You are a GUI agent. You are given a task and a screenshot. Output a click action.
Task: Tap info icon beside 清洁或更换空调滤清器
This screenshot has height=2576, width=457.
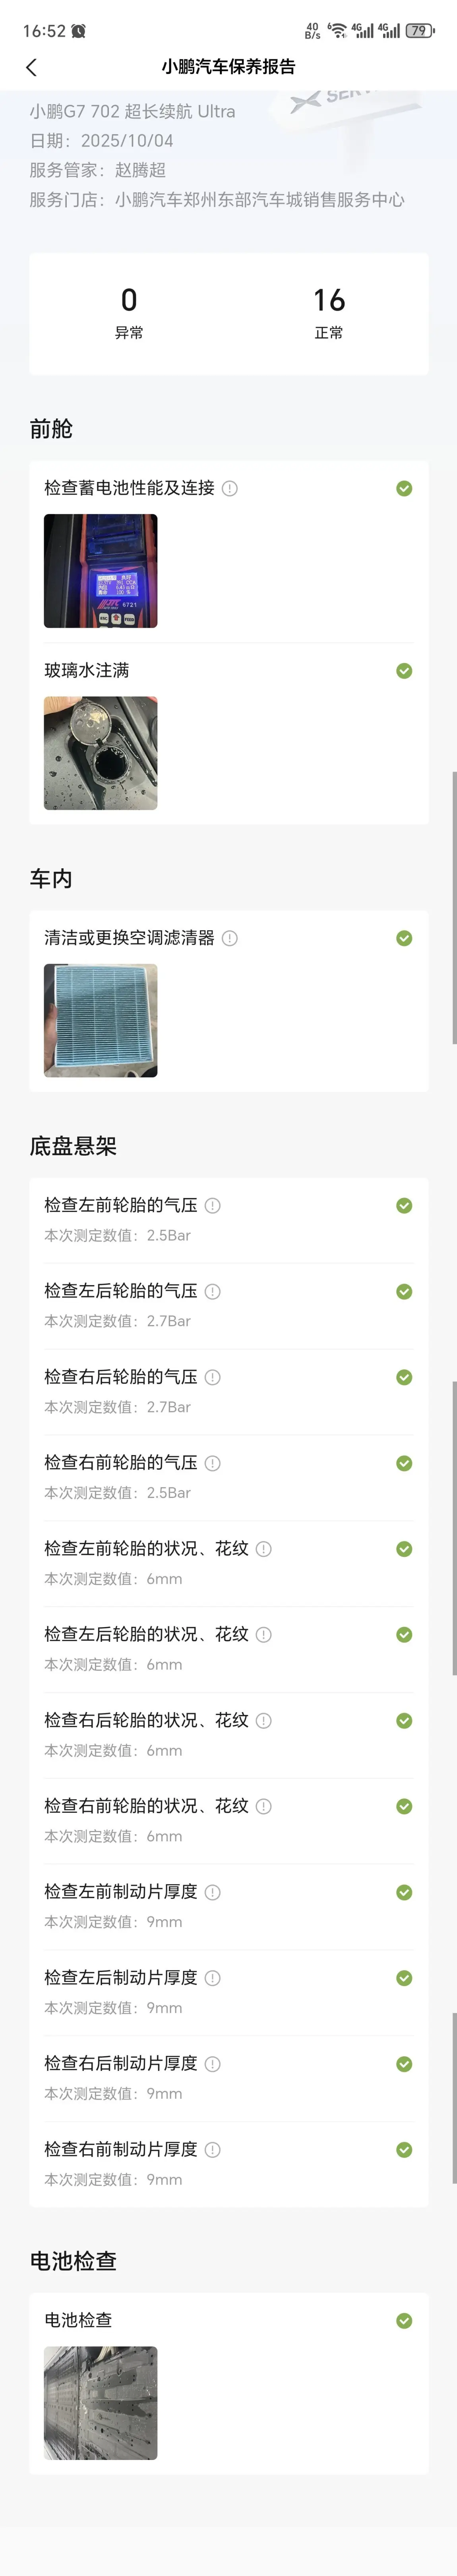[x=230, y=938]
